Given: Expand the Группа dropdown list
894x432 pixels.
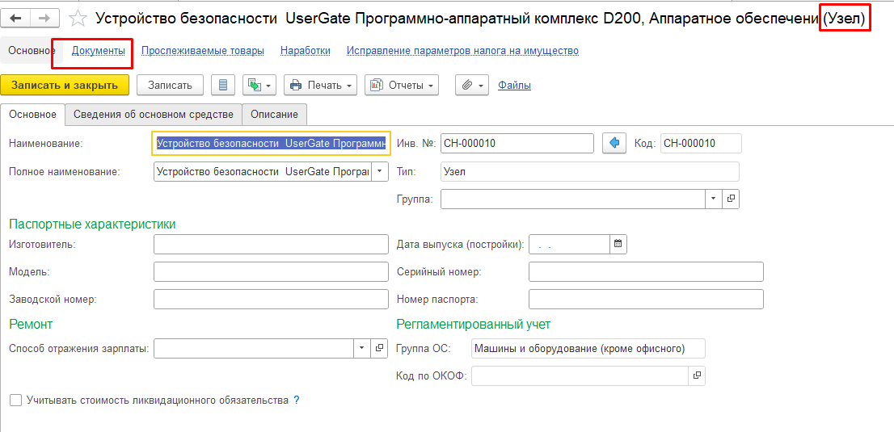Looking at the screenshot, I should point(713,199).
